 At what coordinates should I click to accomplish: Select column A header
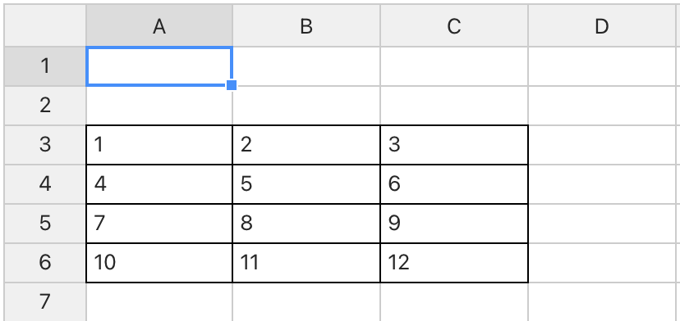[159, 25]
